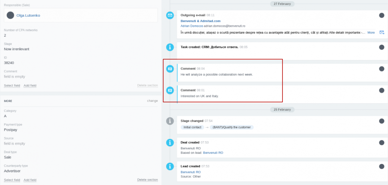Click Add field below the Comment field
Viewport: 388px width, 185px height.
[x=30, y=86]
